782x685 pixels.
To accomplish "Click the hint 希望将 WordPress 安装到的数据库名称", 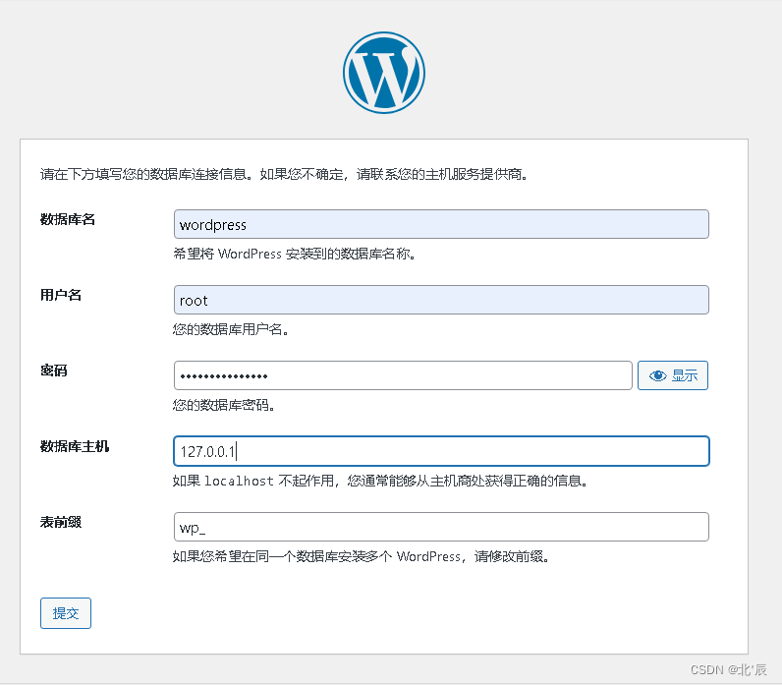I will 295,254.
